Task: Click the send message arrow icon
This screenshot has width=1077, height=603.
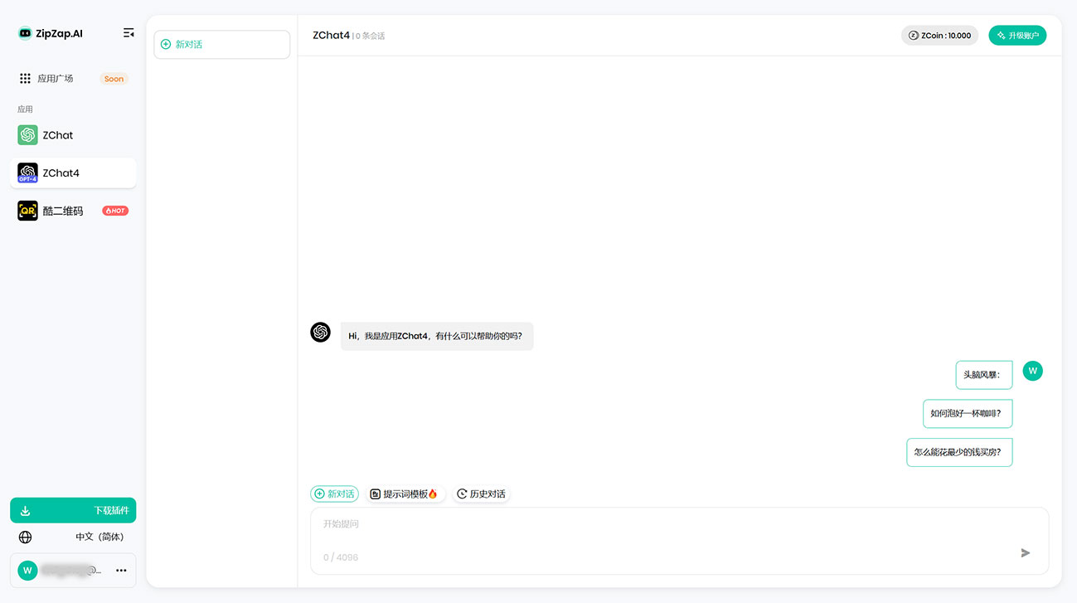Action: (1025, 552)
